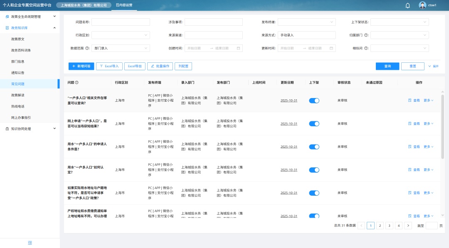Click calendar icon in 创建时间 date range

click(238, 48)
